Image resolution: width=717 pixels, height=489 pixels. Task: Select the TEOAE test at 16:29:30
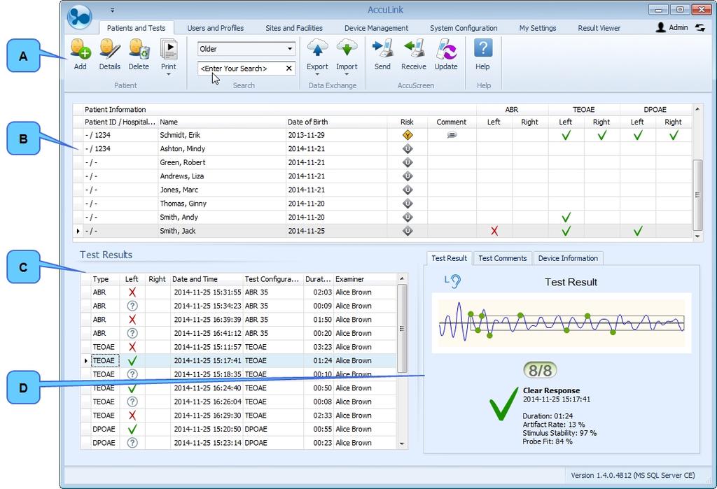pos(239,416)
